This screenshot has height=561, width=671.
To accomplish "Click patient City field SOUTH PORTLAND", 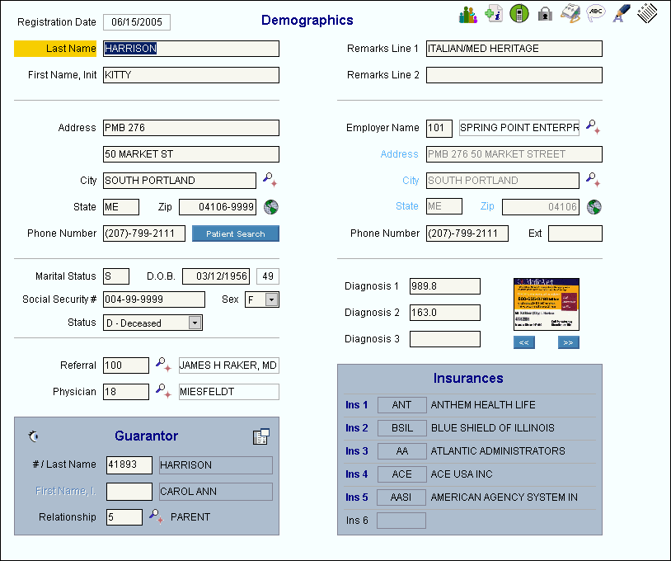I will [x=180, y=181].
